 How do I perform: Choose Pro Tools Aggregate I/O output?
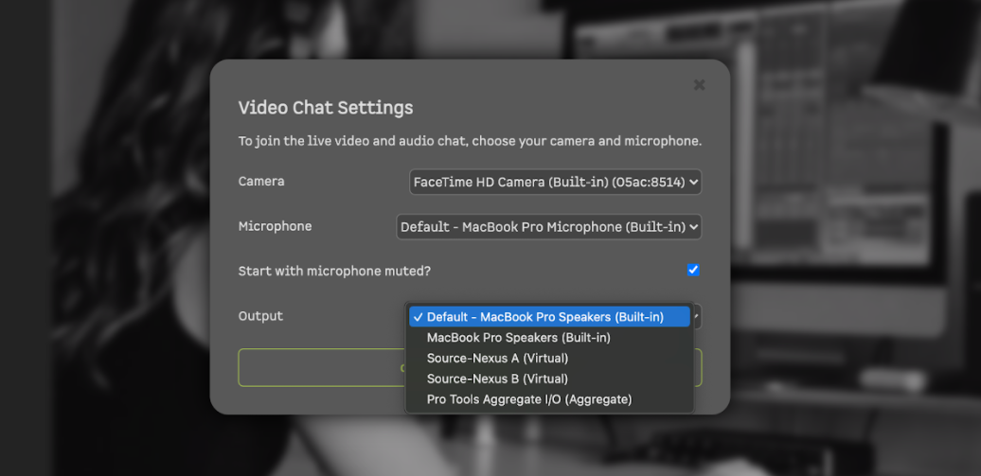pos(528,400)
